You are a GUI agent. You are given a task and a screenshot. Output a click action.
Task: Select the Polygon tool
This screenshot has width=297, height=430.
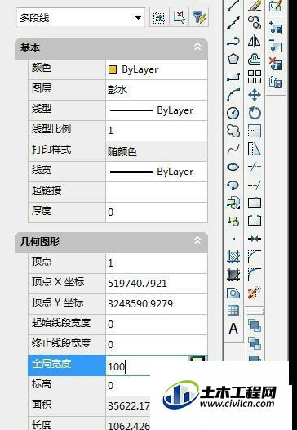click(x=233, y=59)
